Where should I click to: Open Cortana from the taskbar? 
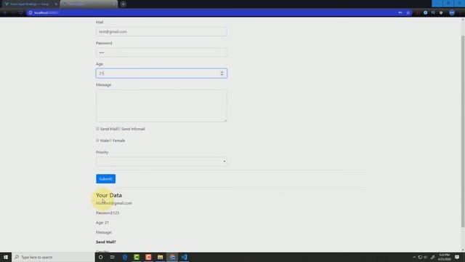(x=101, y=257)
